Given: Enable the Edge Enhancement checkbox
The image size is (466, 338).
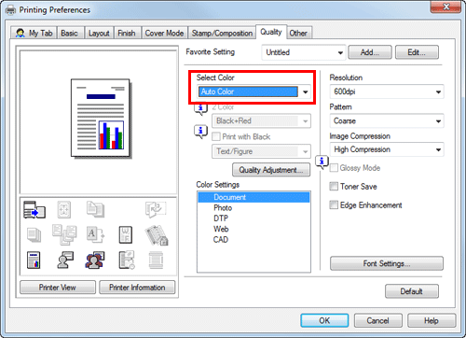Looking at the screenshot, I should [334, 205].
